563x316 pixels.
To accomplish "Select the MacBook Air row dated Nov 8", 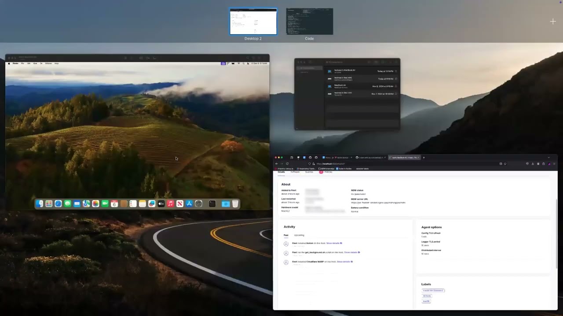I will point(362,86).
